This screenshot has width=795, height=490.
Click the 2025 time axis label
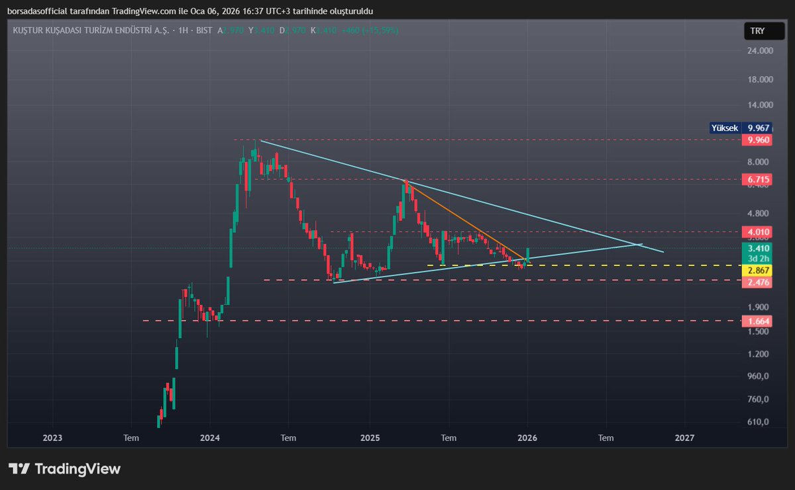point(370,438)
